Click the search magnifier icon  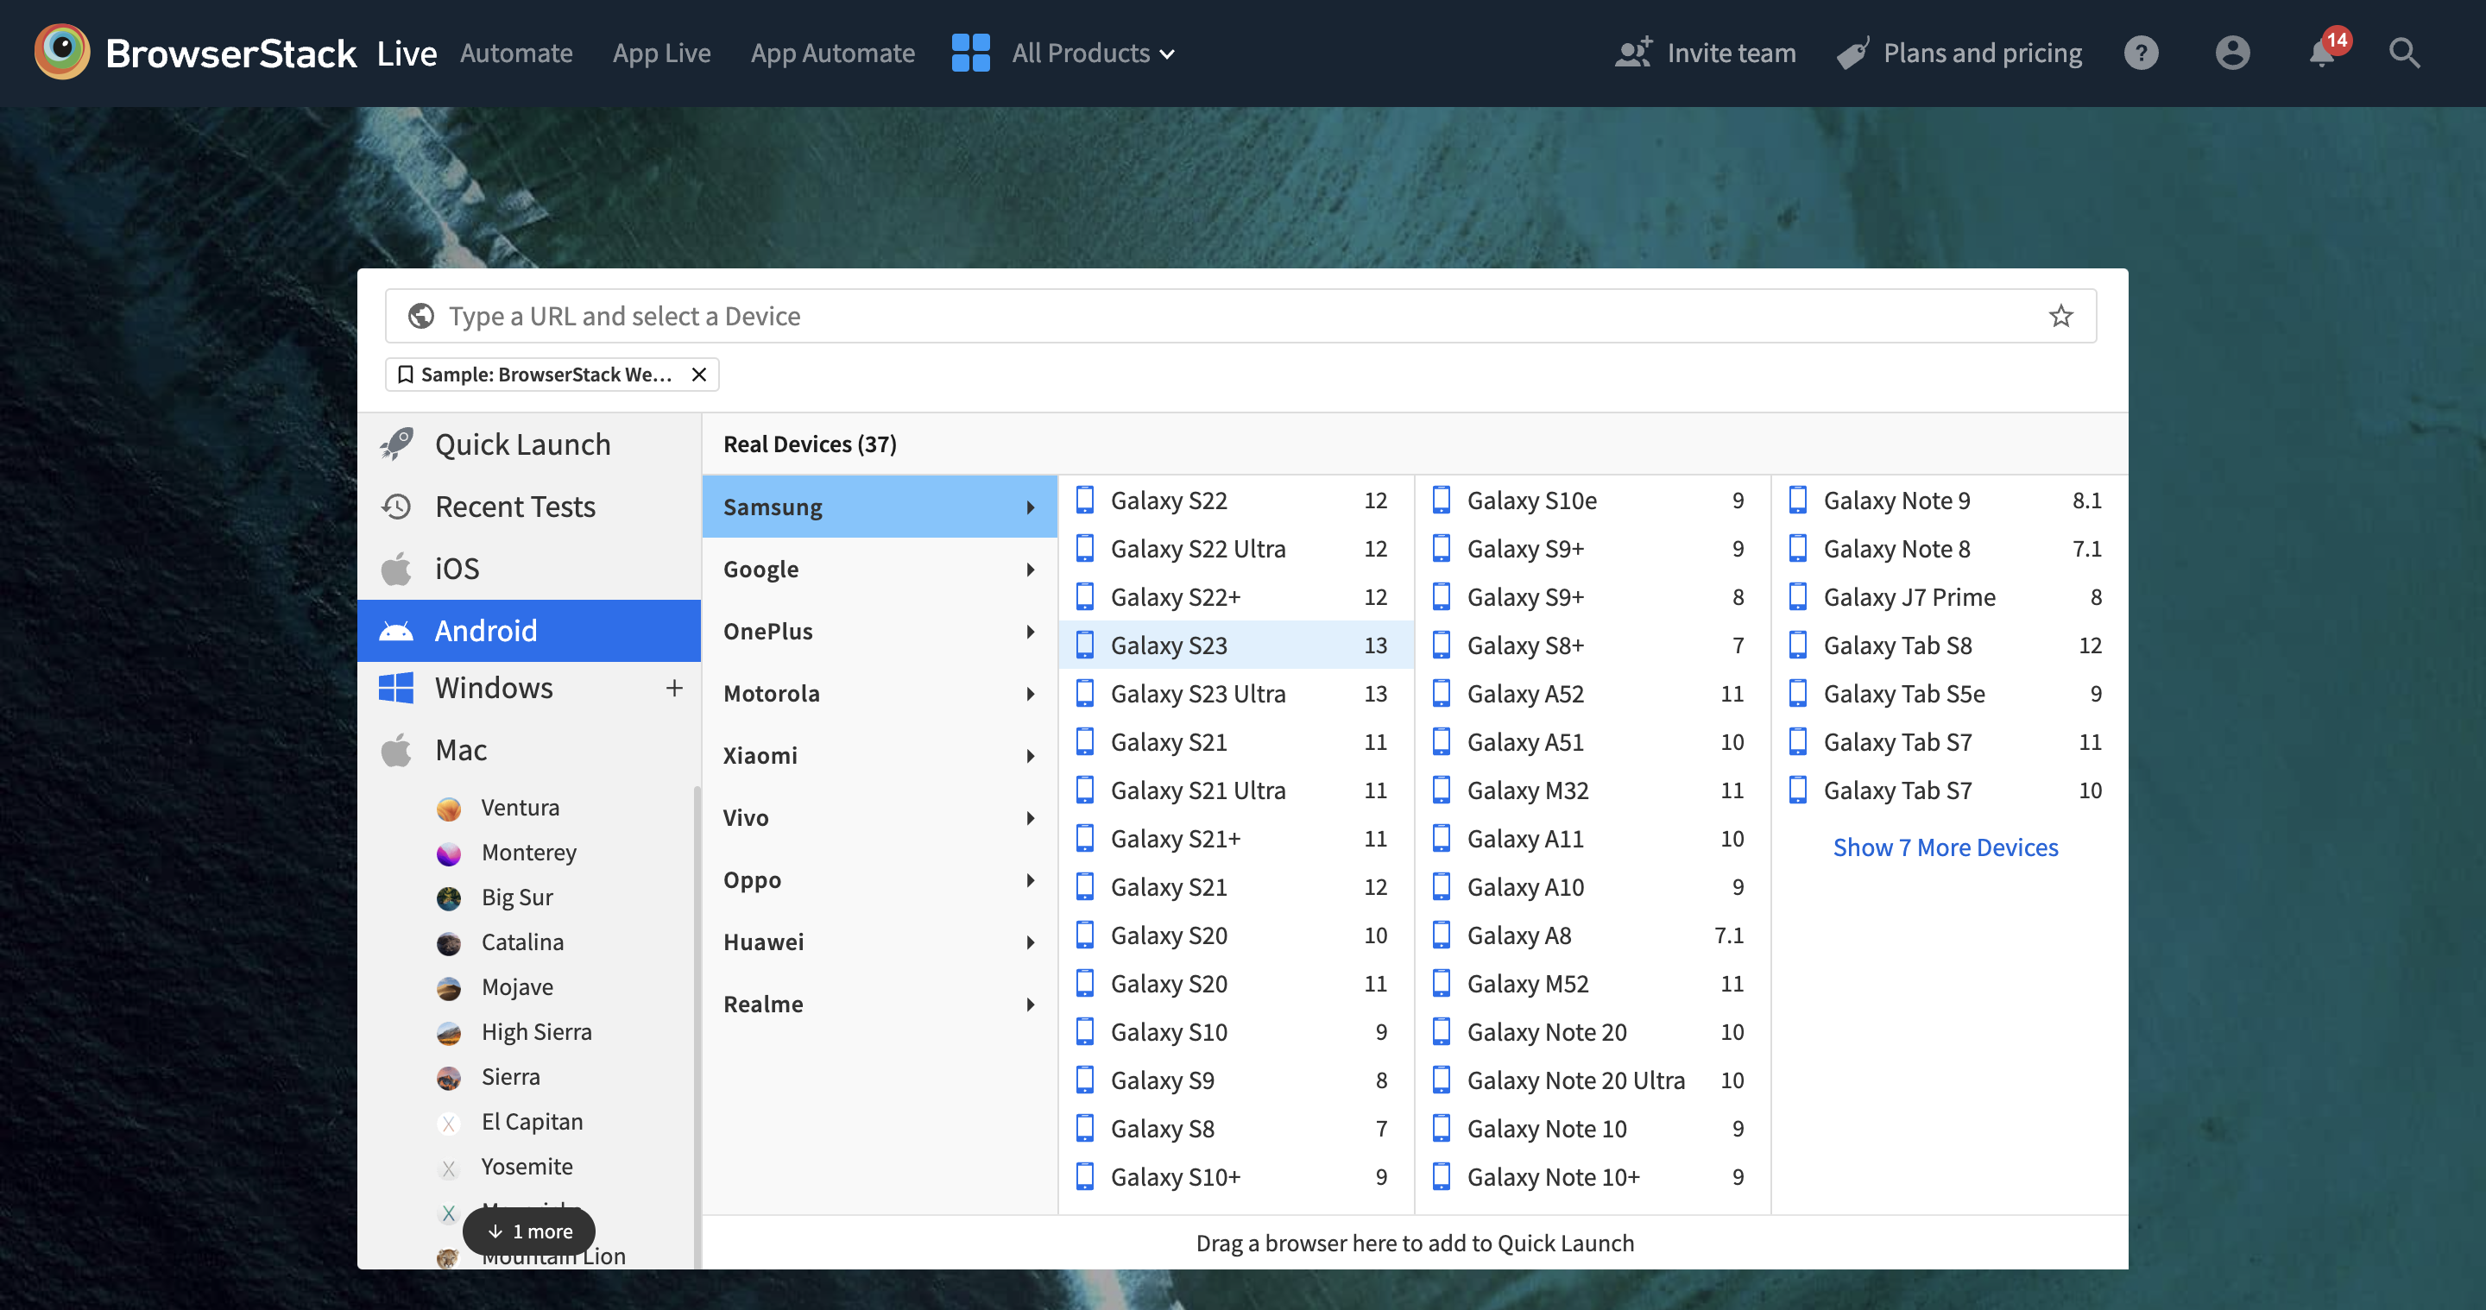pyautogui.click(x=2404, y=53)
